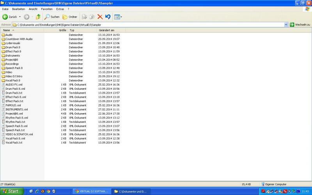Select the Project@8 folder
Screen dimensions: 312x195
[10, 60]
